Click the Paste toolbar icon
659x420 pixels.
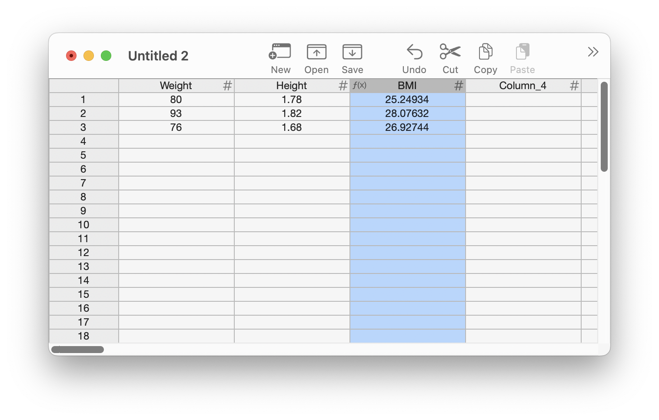(522, 52)
